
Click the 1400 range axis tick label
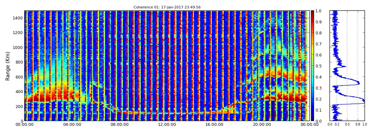(18, 18)
